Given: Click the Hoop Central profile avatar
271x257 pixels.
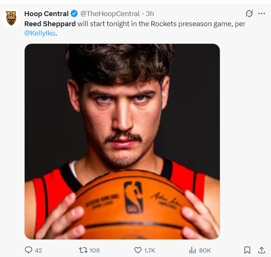Looking at the screenshot, I should (x=11, y=18).
